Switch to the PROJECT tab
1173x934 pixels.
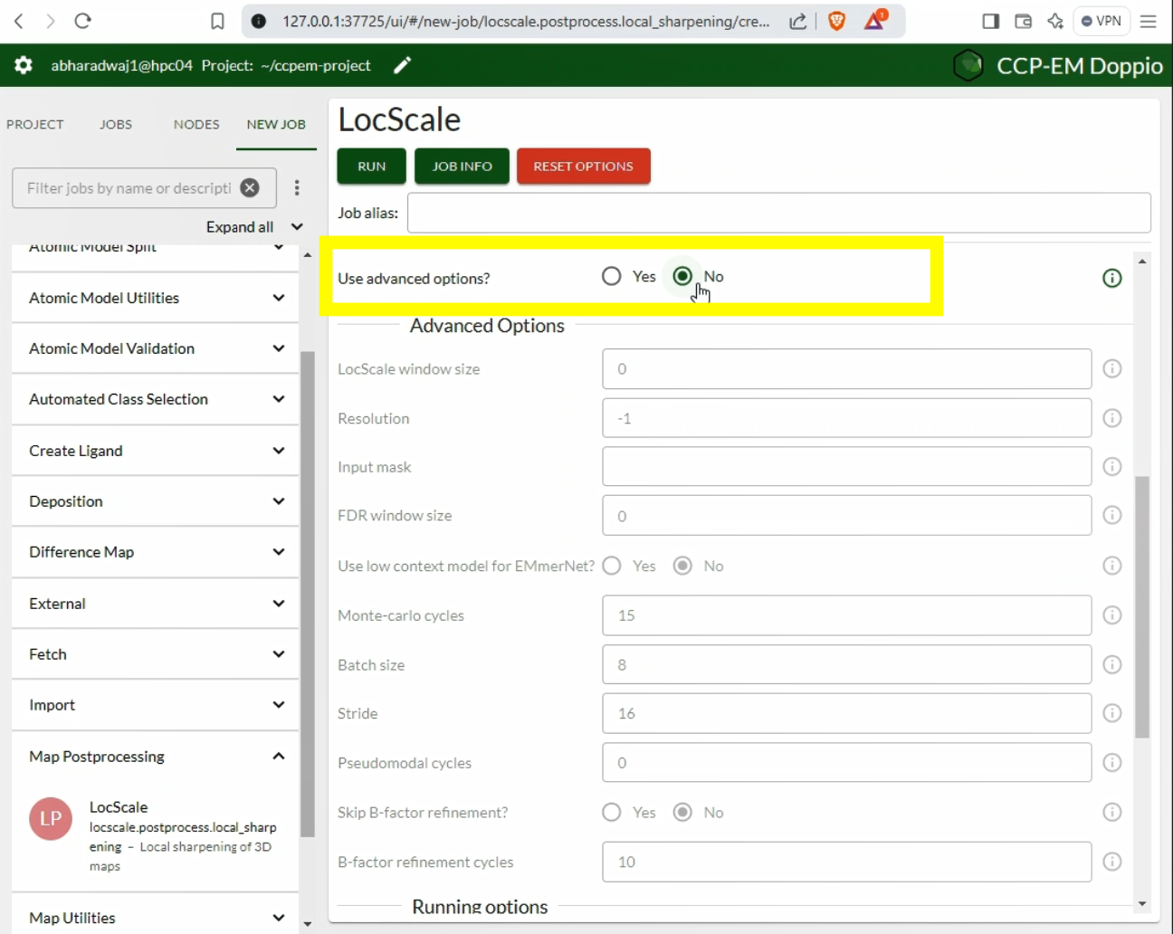(x=35, y=124)
